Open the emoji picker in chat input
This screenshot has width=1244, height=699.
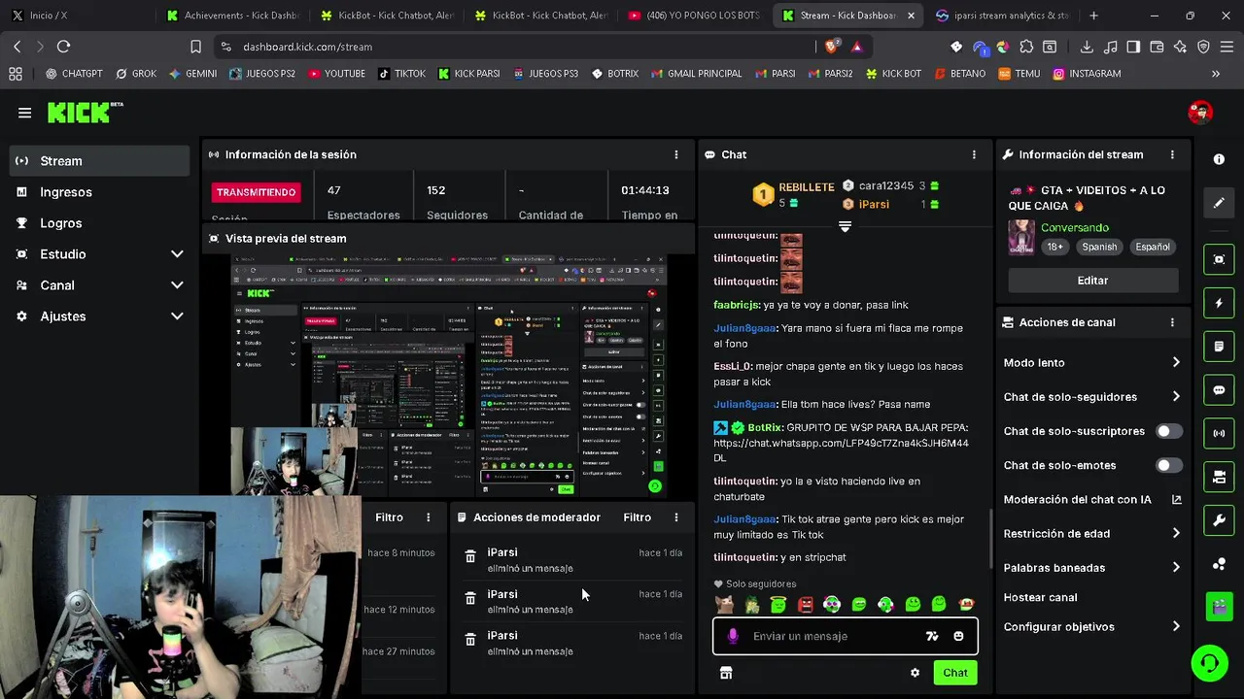(x=958, y=636)
